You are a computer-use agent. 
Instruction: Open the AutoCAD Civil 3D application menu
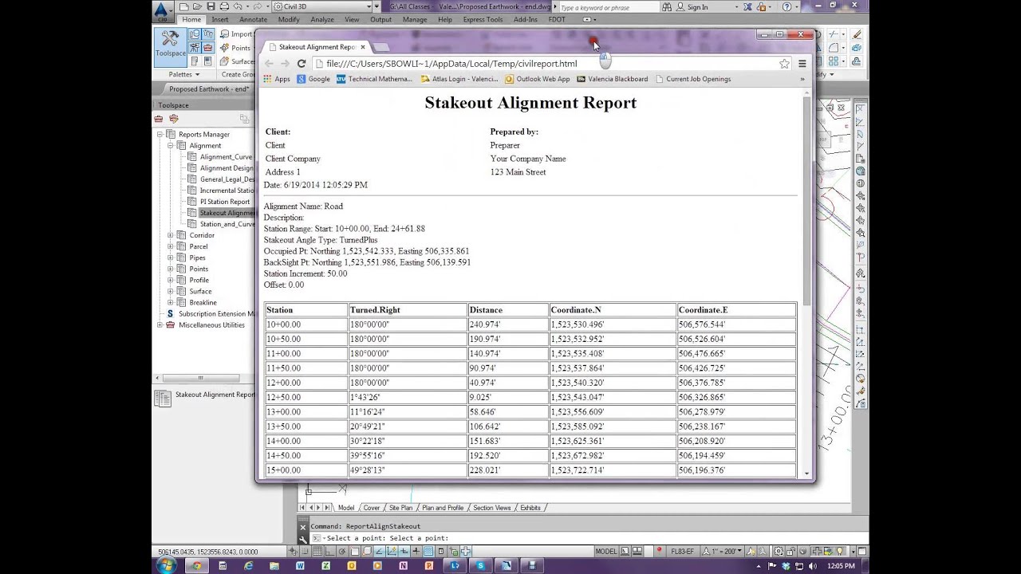click(x=161, y=11)
